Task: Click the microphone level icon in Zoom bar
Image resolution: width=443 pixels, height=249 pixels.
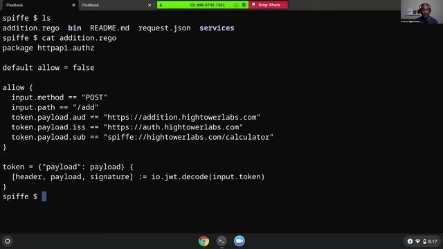Action: tap(161, 5)
